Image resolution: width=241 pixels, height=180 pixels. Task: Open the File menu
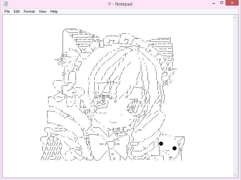7,11
